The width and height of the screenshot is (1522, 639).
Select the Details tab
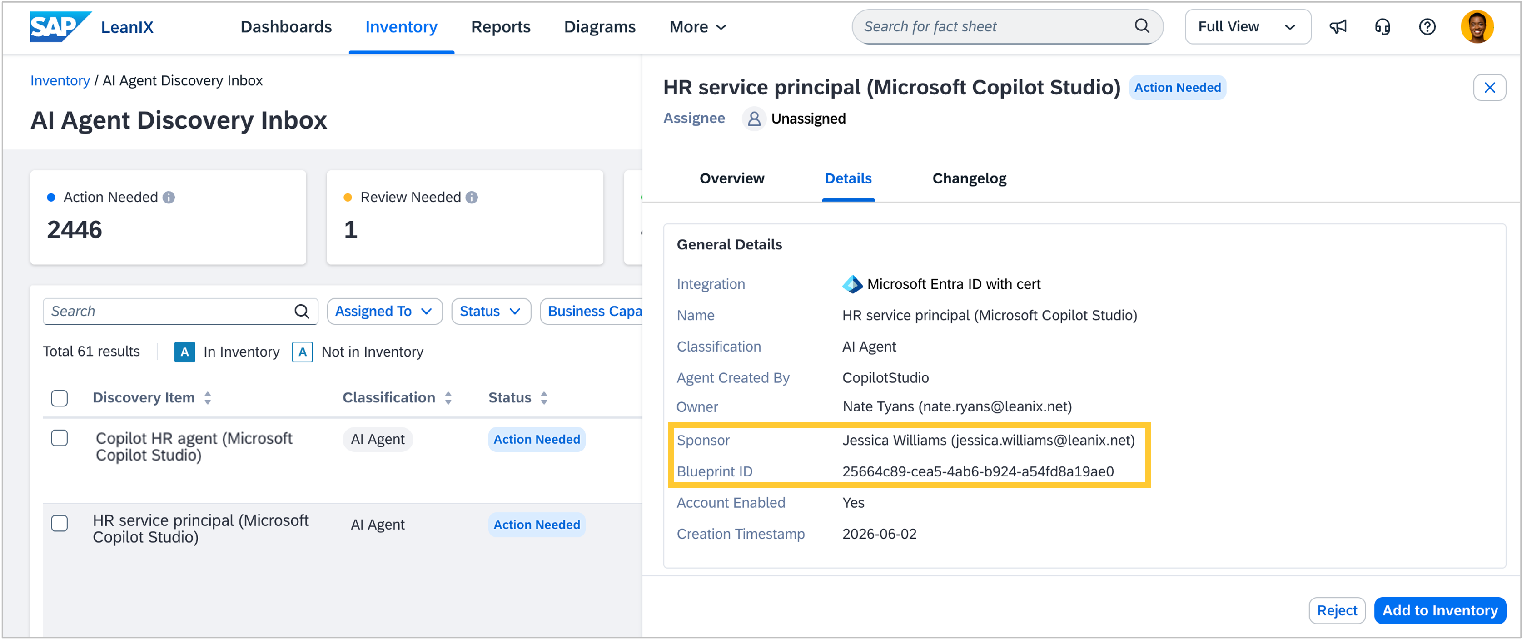click(848, 178)
